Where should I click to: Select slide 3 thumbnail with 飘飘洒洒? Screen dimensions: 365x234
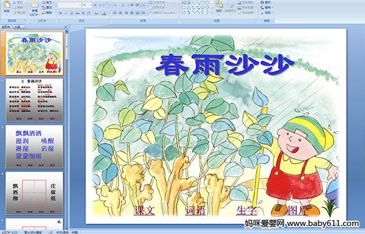coord(34,146)
